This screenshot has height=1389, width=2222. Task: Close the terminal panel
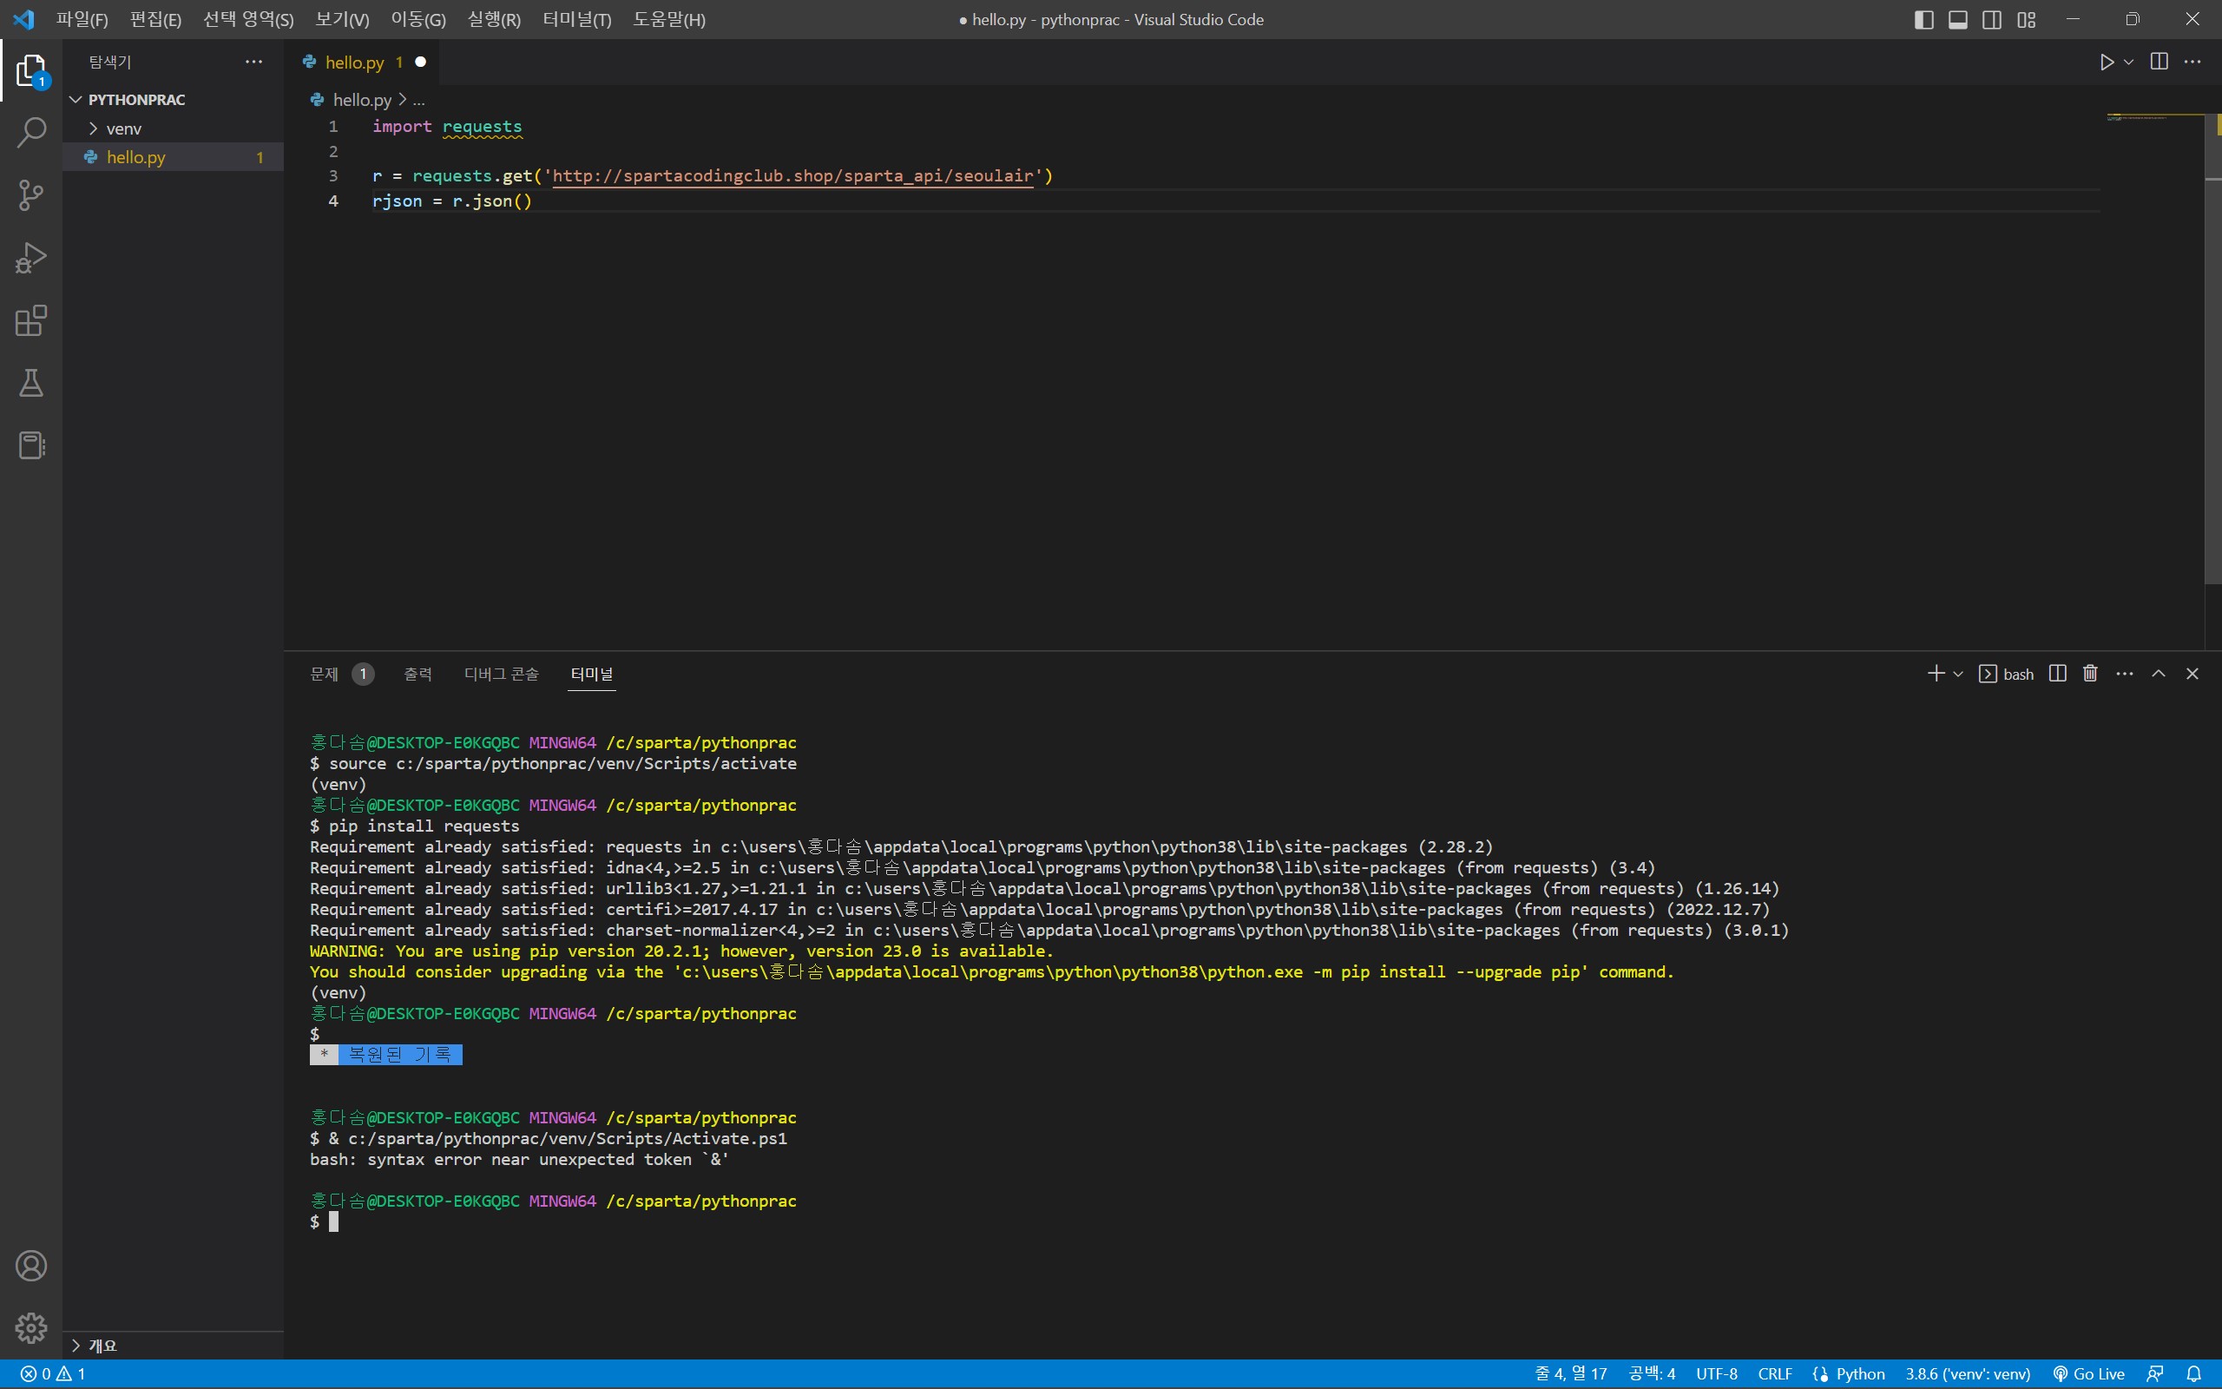pos(2192,674)
